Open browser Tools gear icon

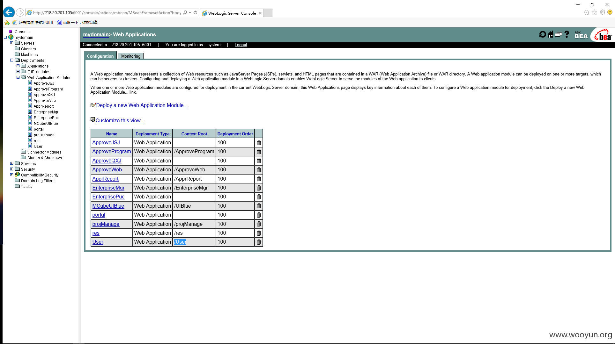[602, 12]
